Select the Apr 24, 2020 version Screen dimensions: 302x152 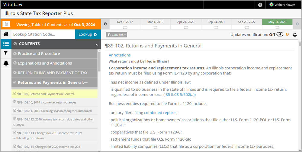pos(186,22)
